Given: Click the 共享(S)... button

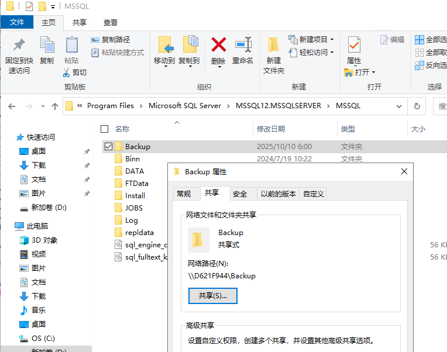Looking at the screenshot, I should tap(212, 296).
